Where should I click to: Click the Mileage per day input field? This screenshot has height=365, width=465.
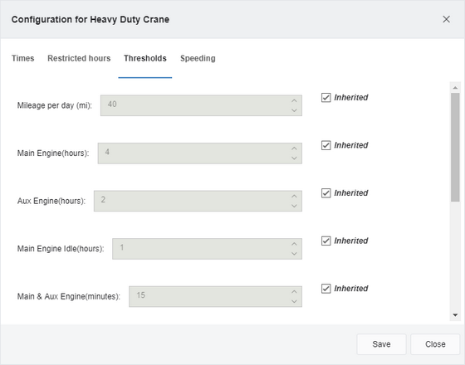(x=201, y=105)
